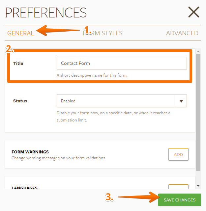Click the Preferences header title

point(46,13)
